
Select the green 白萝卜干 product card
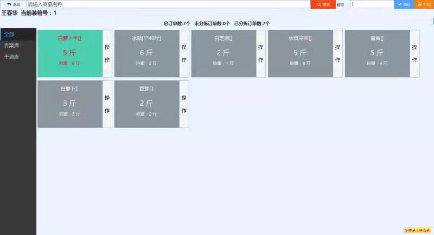pos(69,53)
